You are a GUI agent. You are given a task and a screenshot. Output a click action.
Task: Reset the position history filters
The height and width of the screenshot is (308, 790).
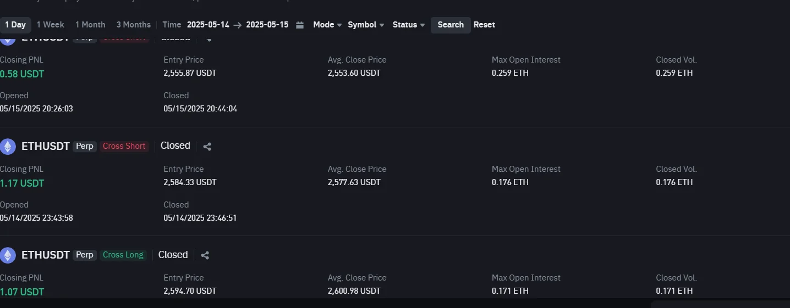click(484, 25)
